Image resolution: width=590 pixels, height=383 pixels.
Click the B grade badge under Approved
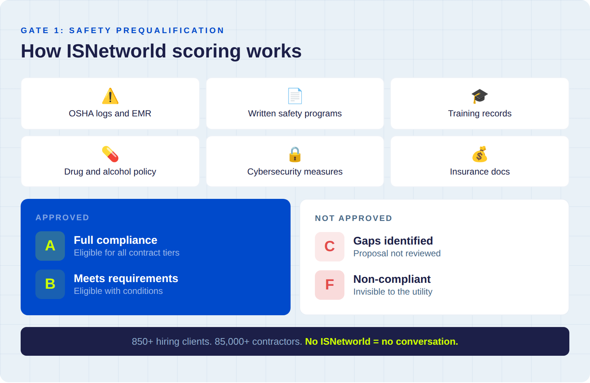[x=50, y=284]
